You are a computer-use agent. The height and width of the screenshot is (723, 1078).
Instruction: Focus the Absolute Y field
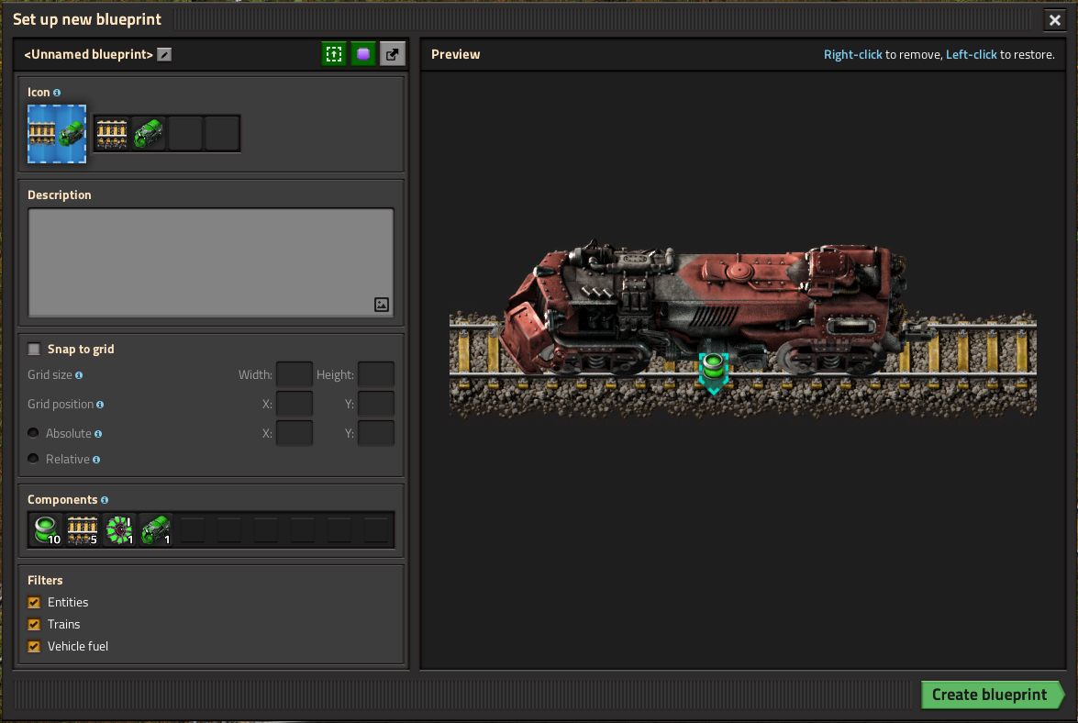pyautogui.click(x=376, y=434)
